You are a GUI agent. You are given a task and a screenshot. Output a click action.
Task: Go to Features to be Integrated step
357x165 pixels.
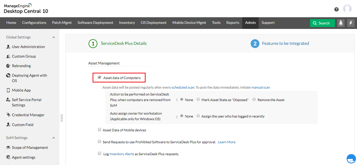285,44
